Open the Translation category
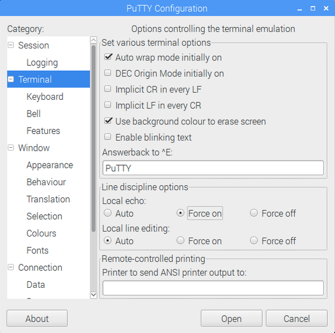This screenshot has height=333, width=335. 48,199
